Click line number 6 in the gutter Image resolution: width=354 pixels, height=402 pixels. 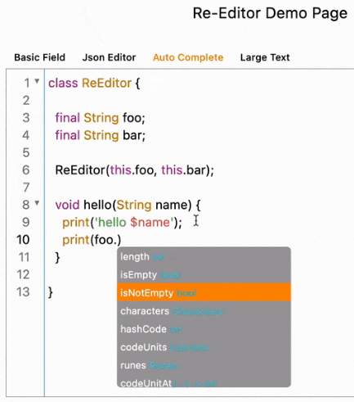(26, 170)
